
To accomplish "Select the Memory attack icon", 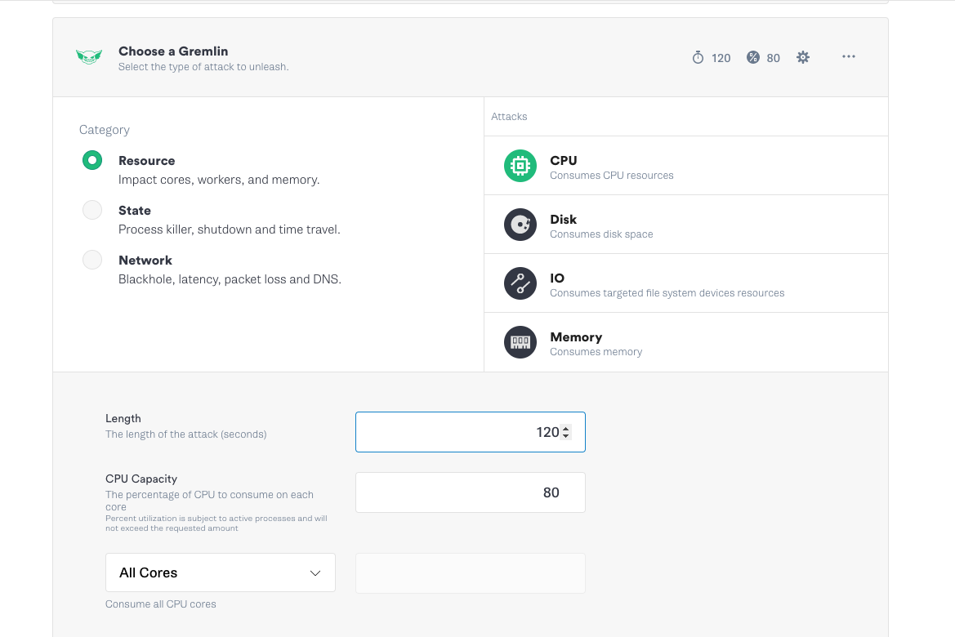I will pos(520,342).
